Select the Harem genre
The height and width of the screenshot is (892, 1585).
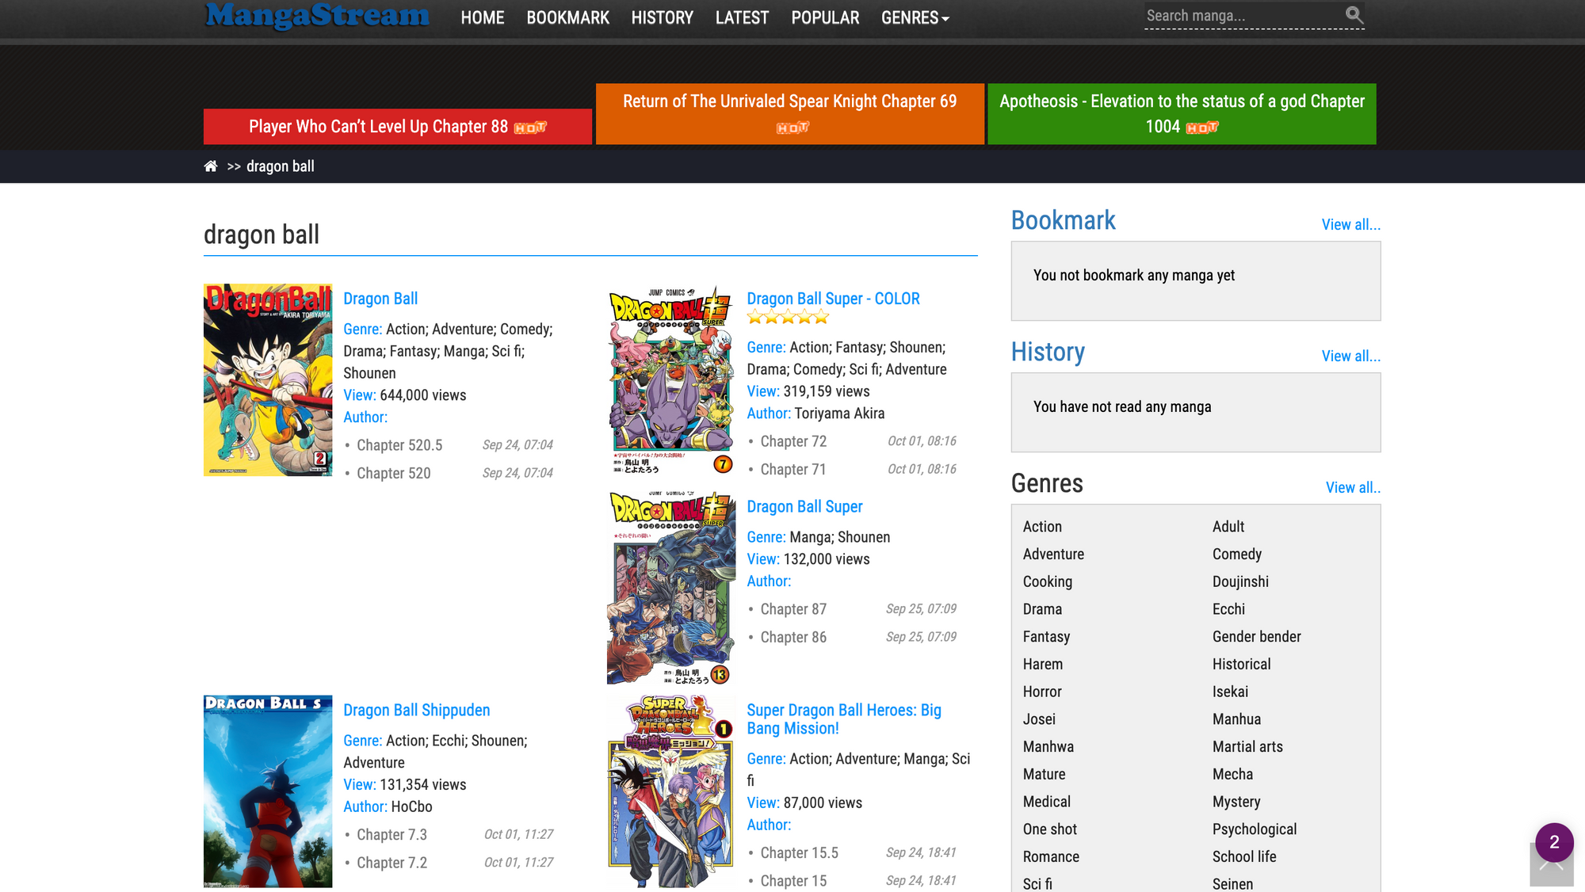pyautogui.click(x=1043, y=665)
